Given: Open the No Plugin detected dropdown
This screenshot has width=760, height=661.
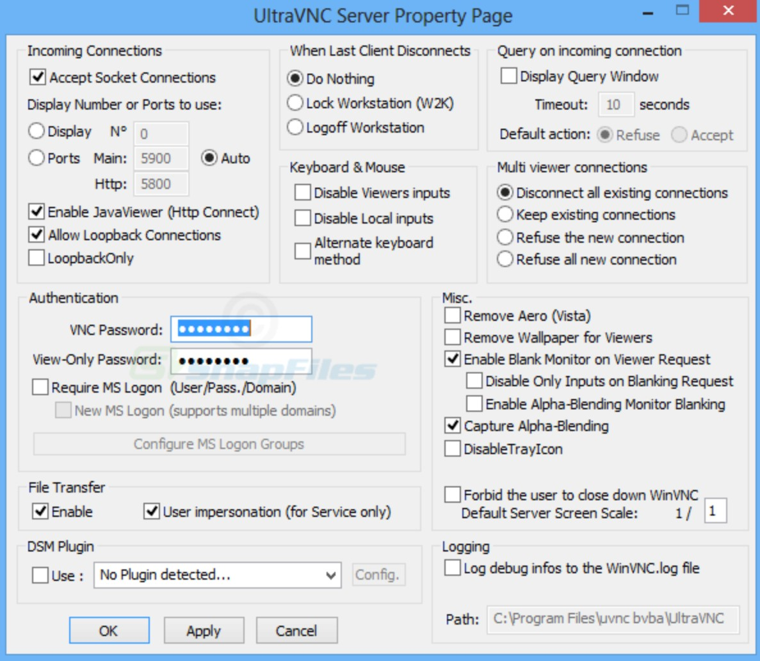Looking at the screenshot, I should [x=218, y=575].
